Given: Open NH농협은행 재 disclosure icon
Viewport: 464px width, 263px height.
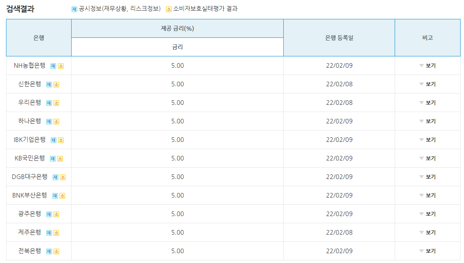Looking at the screenshot, I should [53, 66].
